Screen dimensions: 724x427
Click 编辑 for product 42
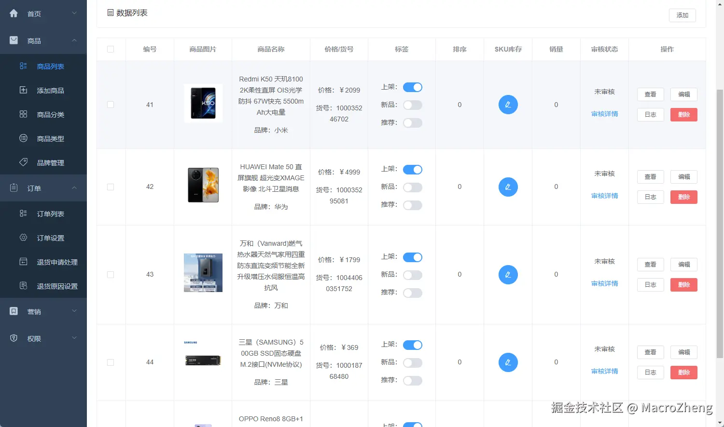(684, 177)
